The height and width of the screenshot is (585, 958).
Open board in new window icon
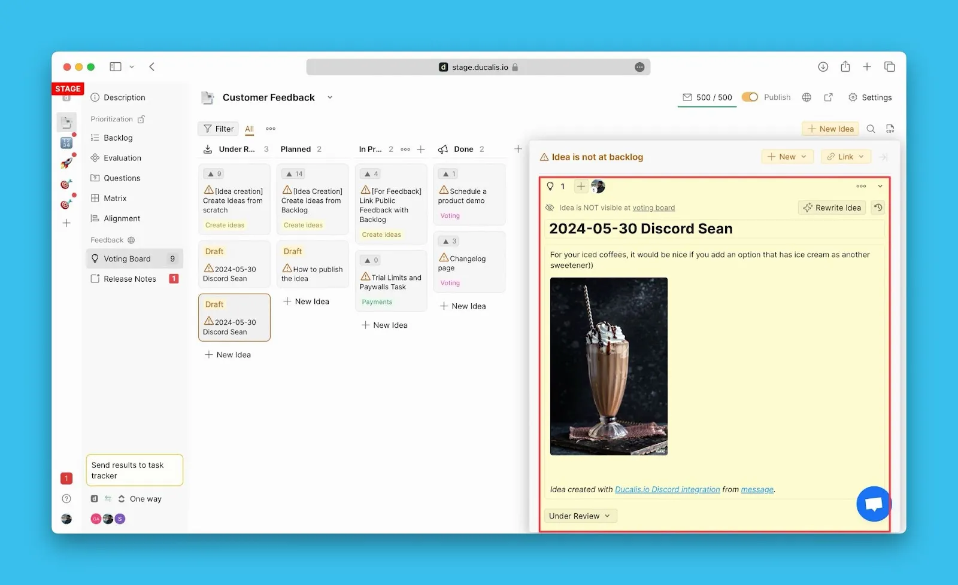(829, 97)
